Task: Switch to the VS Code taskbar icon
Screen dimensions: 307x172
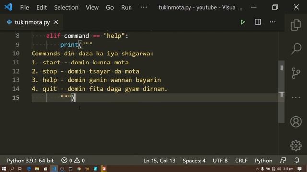Action: [x=54, y=169]
